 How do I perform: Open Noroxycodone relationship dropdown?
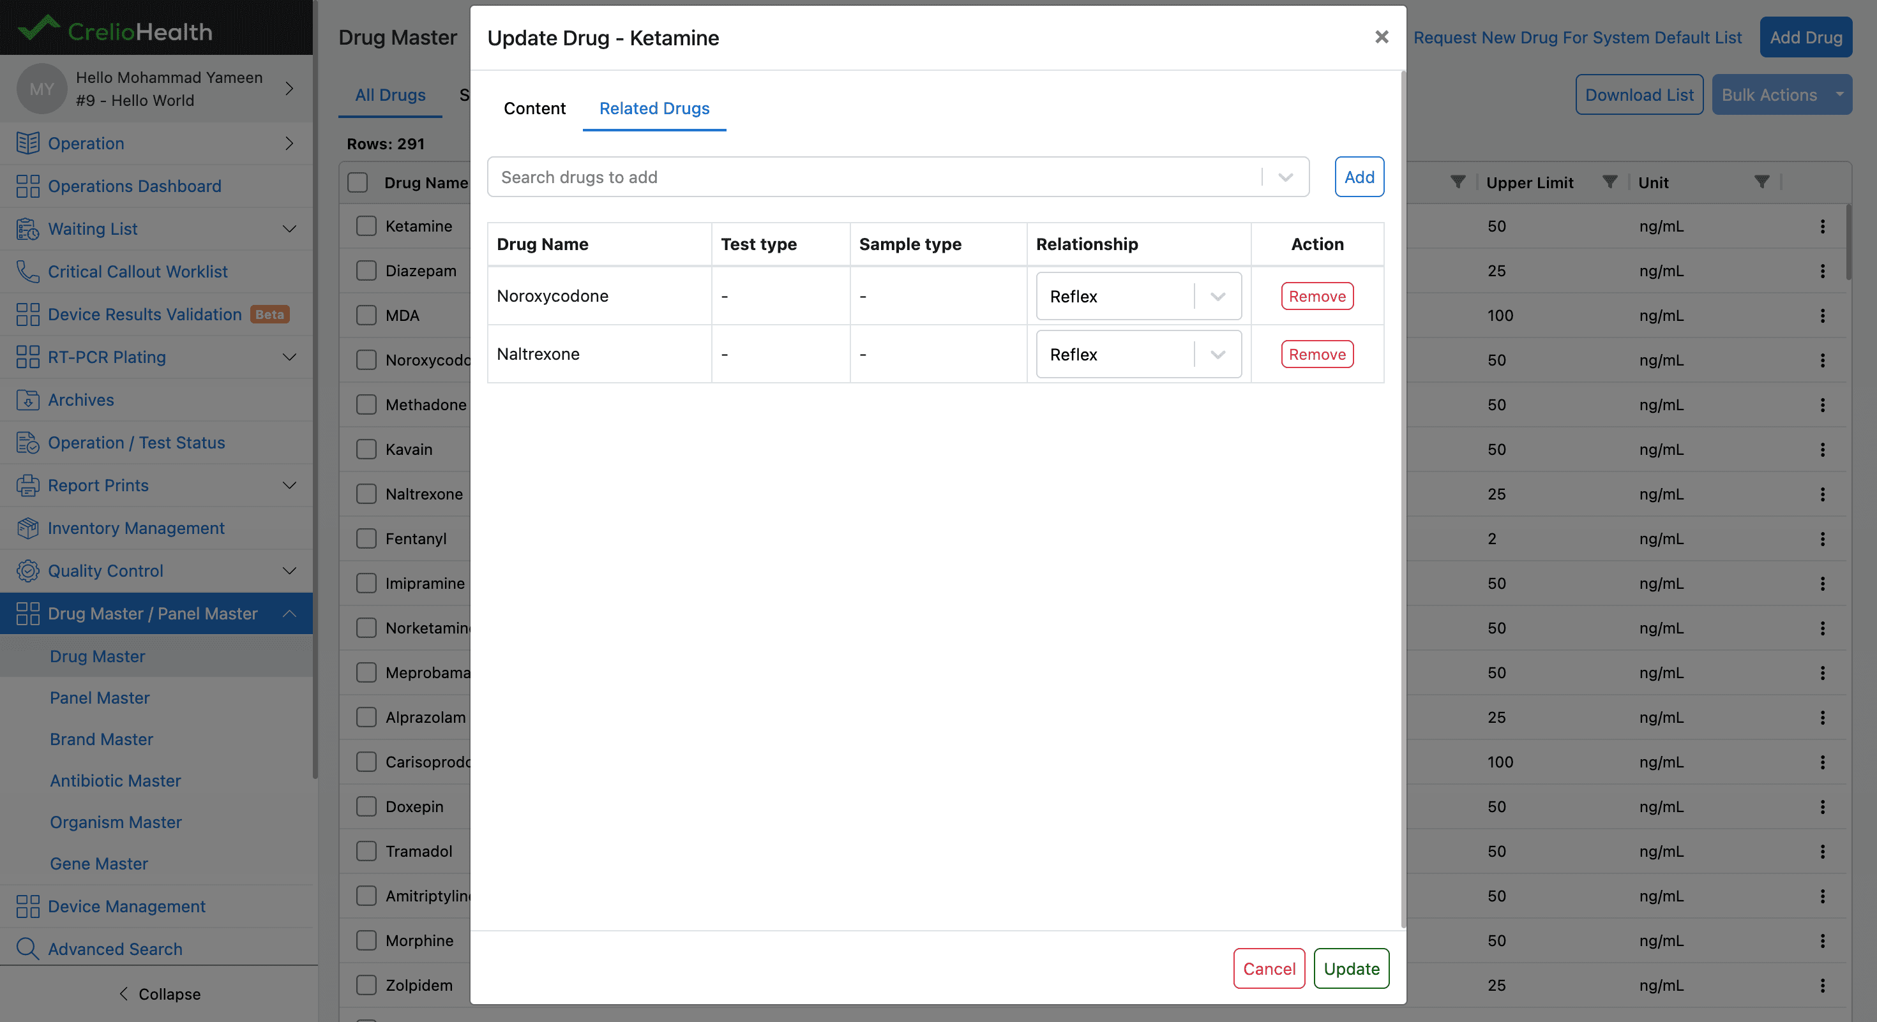coord(1138,296)
